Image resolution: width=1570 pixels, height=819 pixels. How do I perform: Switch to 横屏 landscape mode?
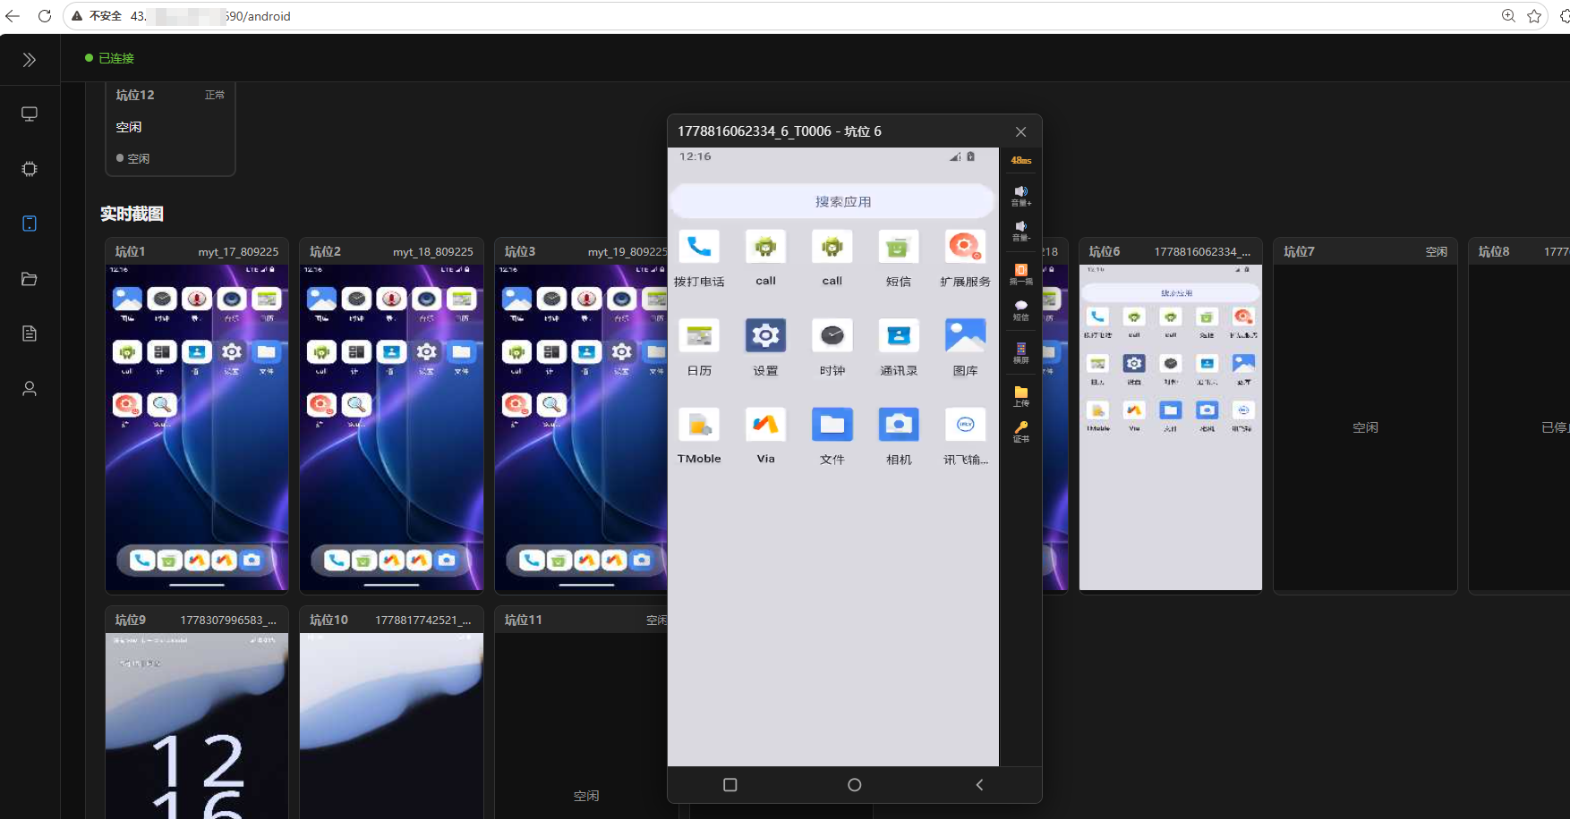(1021, 353)
